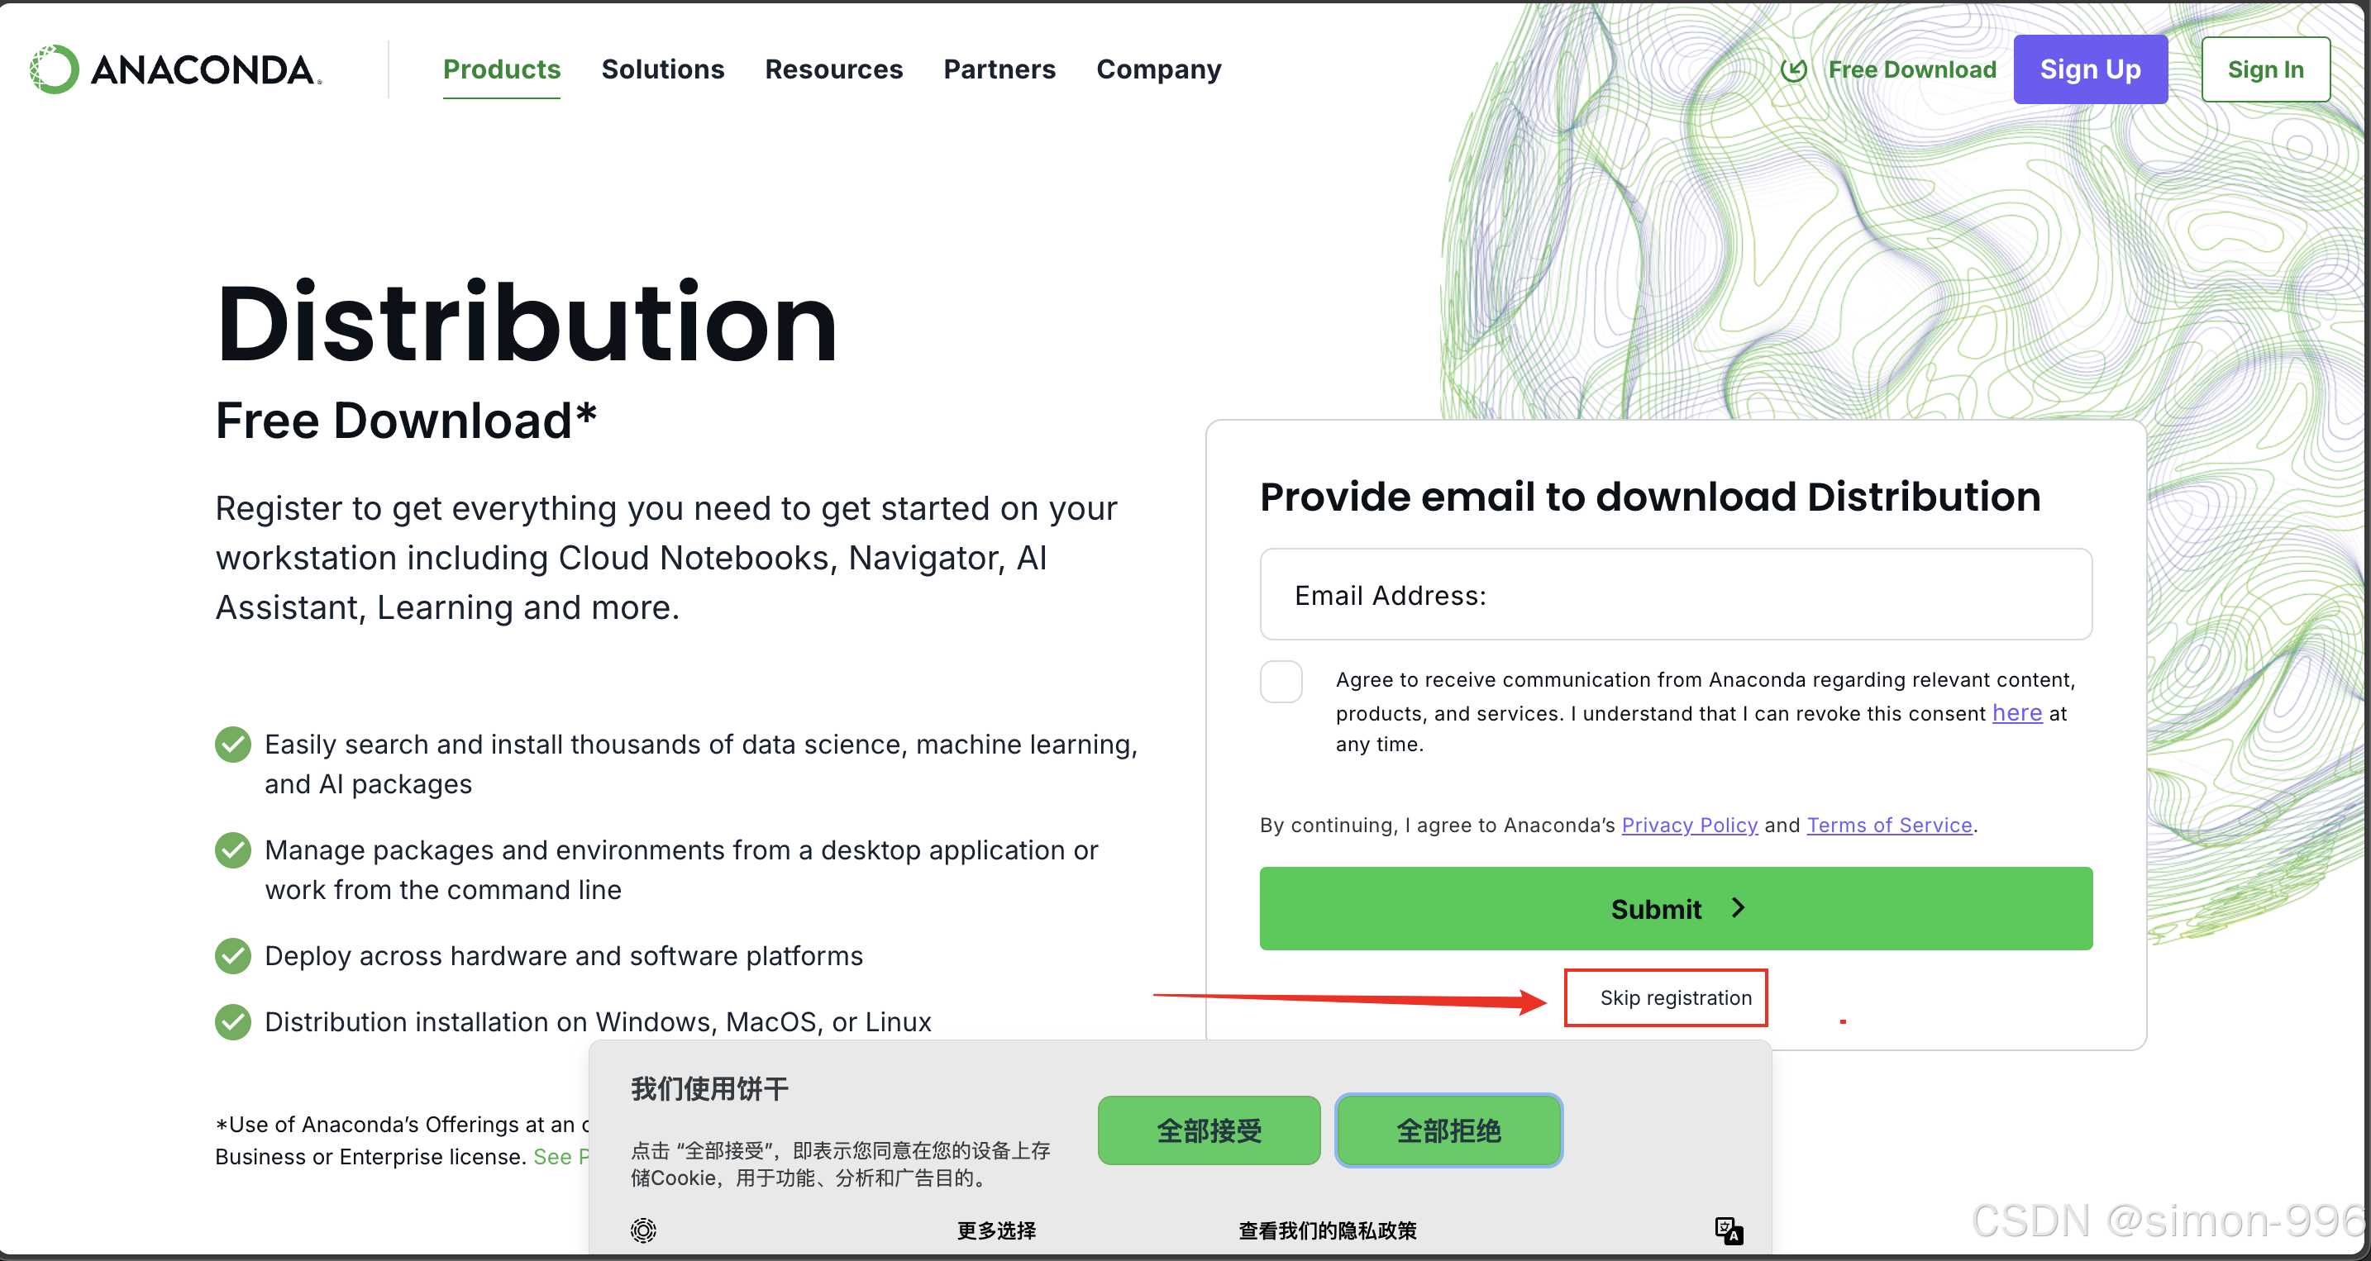
Task: Submit the email registration form
Action: pyautogui.click(x=1675, y=908)
